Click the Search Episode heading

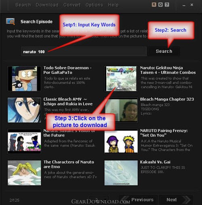click(x=36, y=22)
